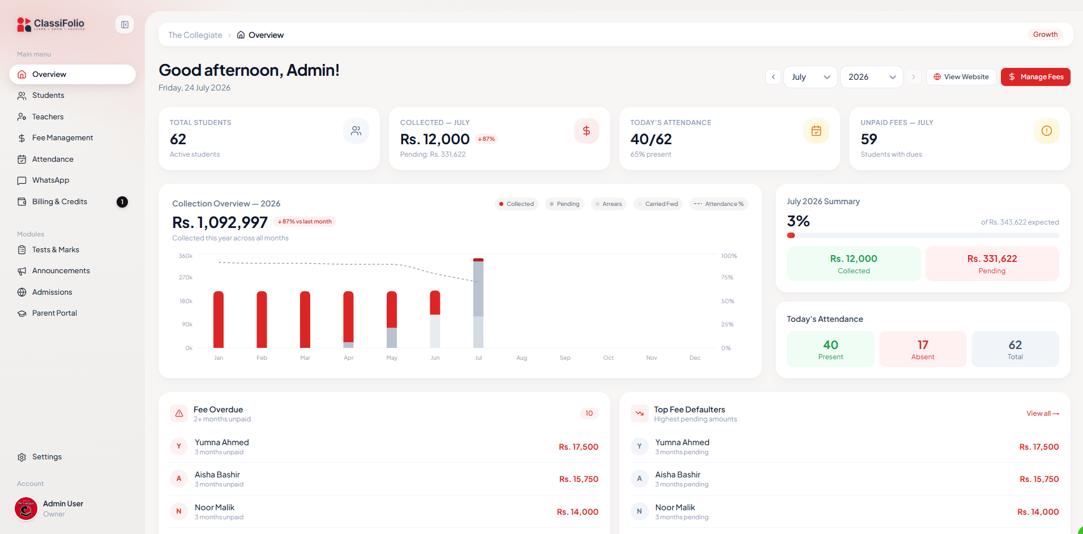
Task: Click the calendar icon on Attendance card
Action: (816, 131)
